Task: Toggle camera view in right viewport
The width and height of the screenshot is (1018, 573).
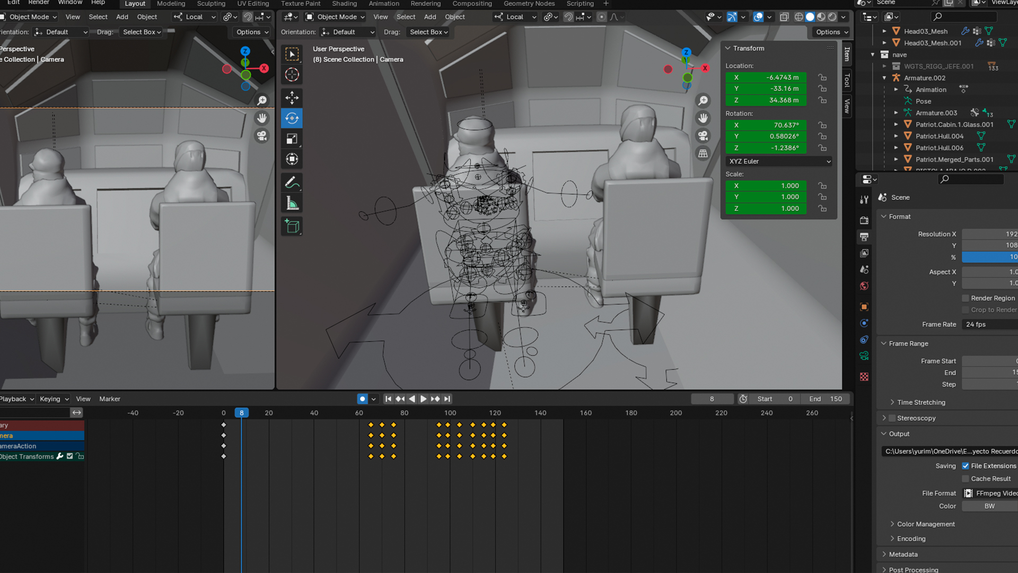Action: click(703, 136)
